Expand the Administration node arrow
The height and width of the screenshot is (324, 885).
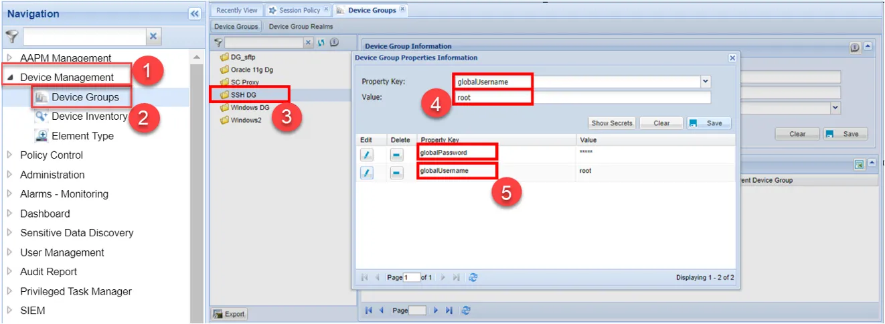click(x=9, y=175)
